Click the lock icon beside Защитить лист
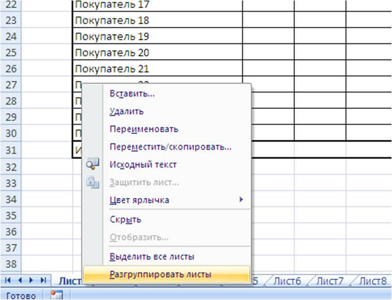392x300 pixels. pos(93,182)
